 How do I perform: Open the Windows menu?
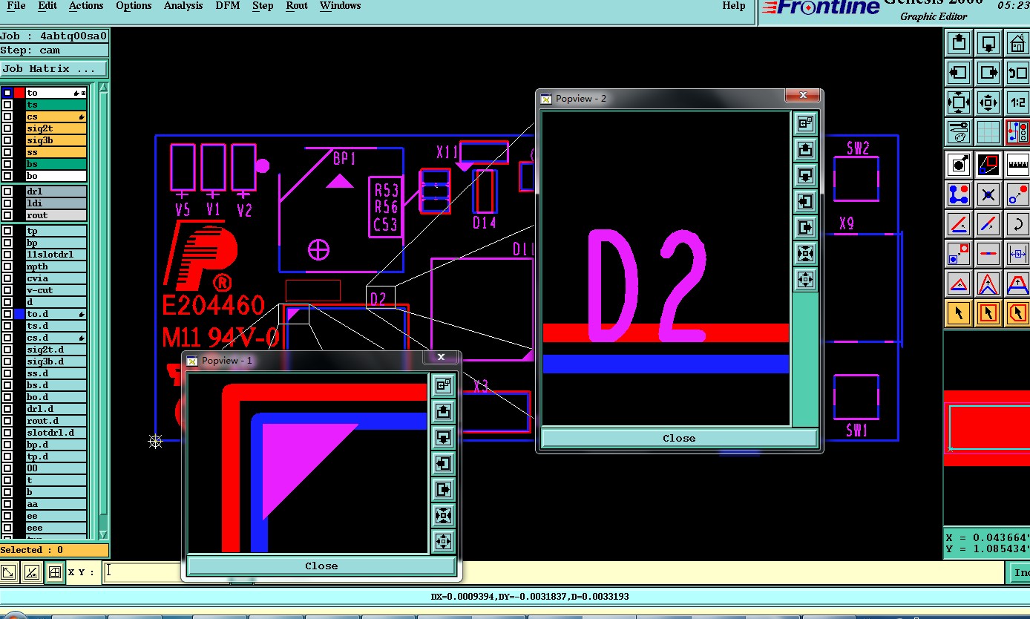pyautogui.click(x=340, y=6)
